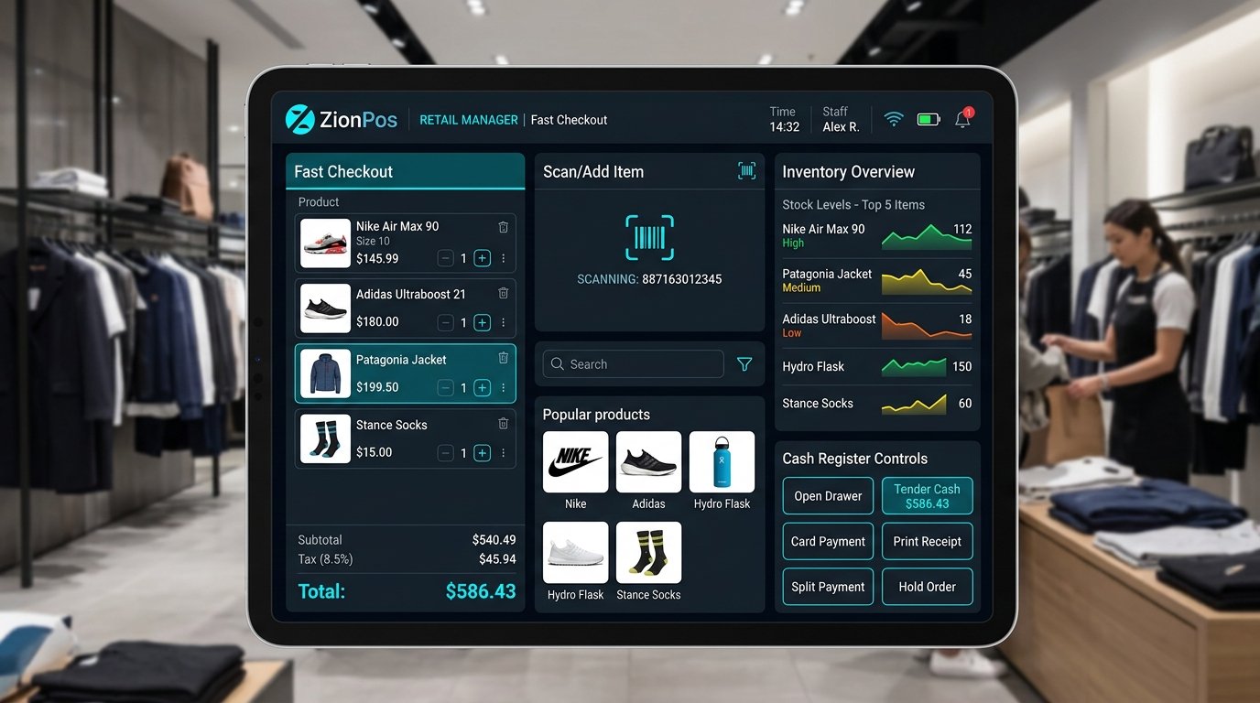This screenshot has height=703, width=1260.
Task: Add the blue Hydro Flask bottle tile
Action: click(722, 462)
